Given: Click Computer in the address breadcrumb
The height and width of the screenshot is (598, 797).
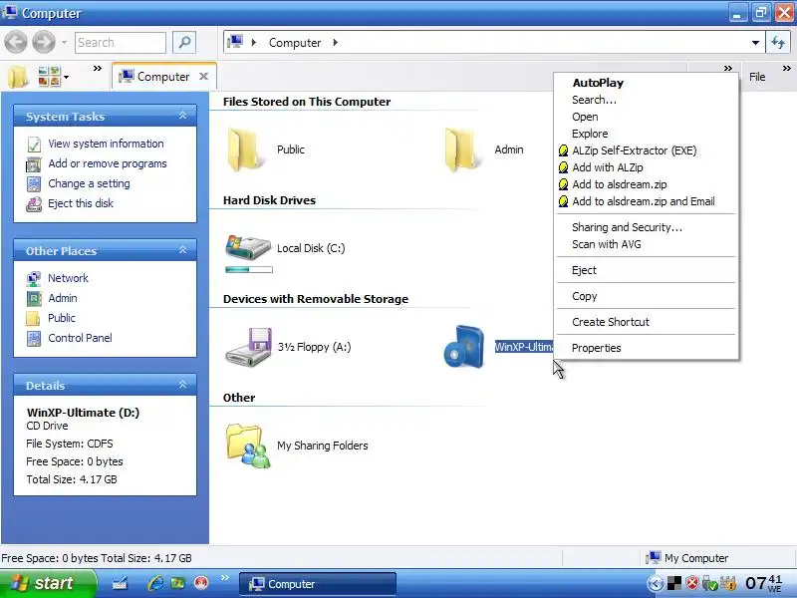Looking at the screenshot, I should 295,43.
